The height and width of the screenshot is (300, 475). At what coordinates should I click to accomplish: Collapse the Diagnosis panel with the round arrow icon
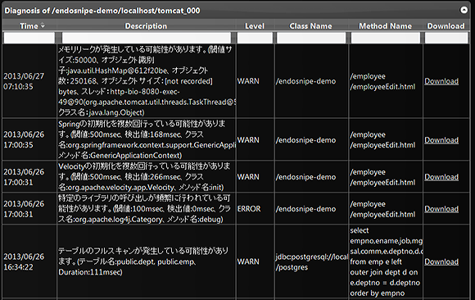464,10
